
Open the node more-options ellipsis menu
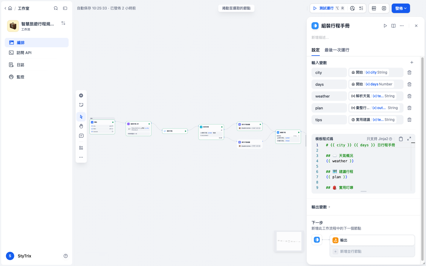coord(402,26)
